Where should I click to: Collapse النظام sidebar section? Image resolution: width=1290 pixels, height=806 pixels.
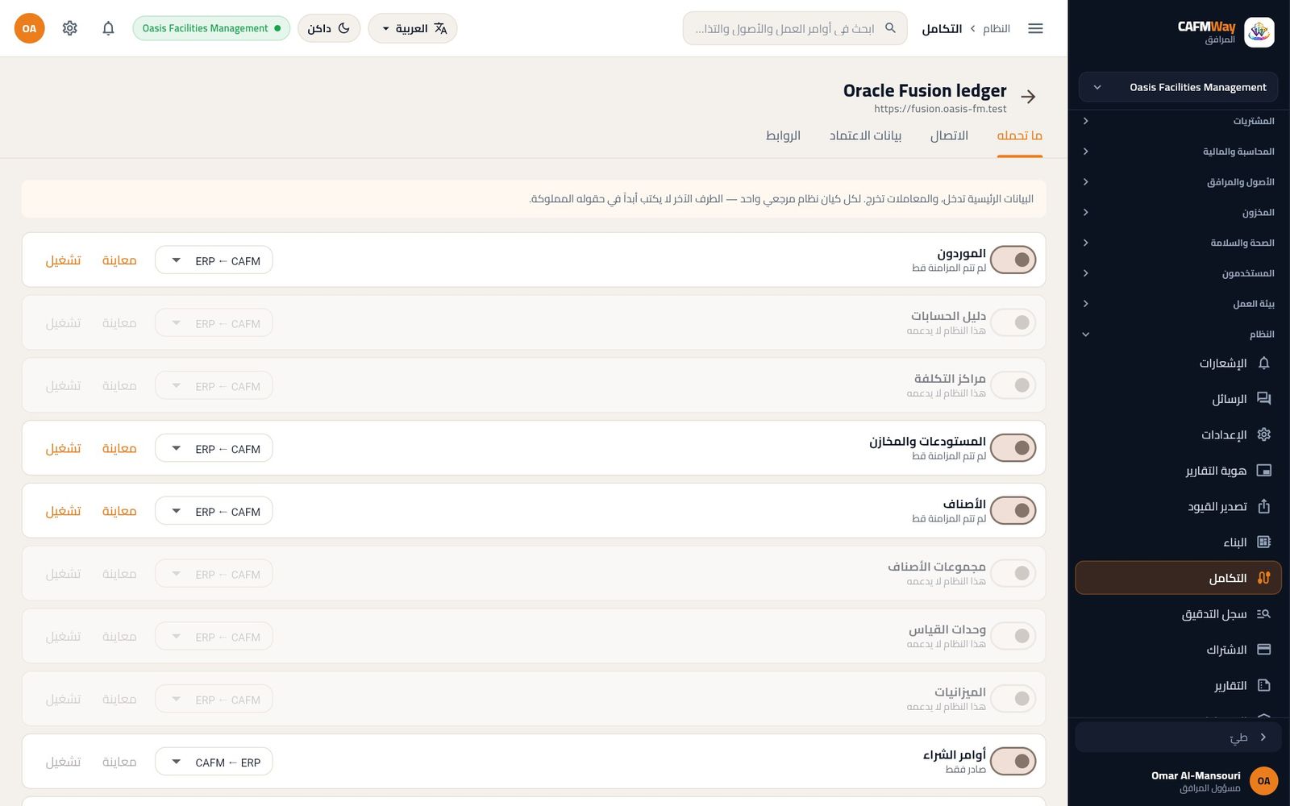coord(1178,334)
